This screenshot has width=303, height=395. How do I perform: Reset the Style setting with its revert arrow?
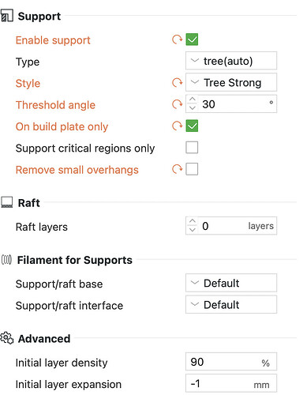pos(178,83)
